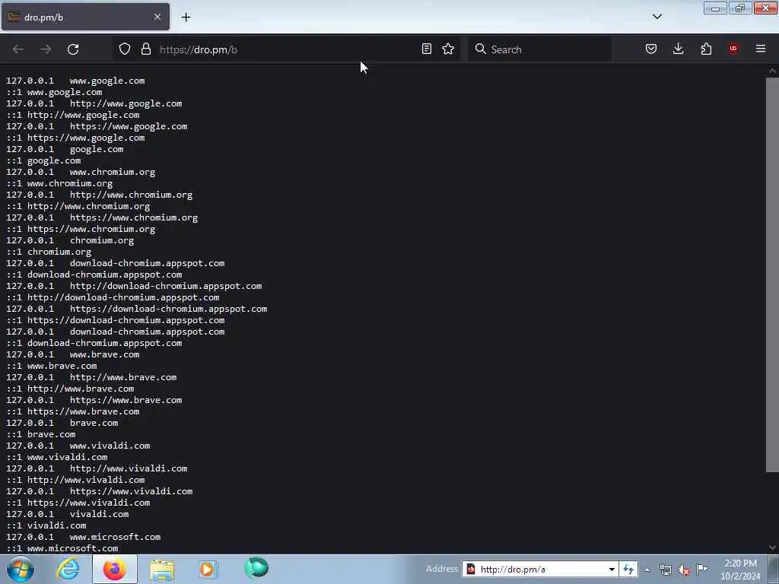Click the taskbar Address Go/refresh button
Viewport: 779px width, 584px height.
click(x=628, y=569)
